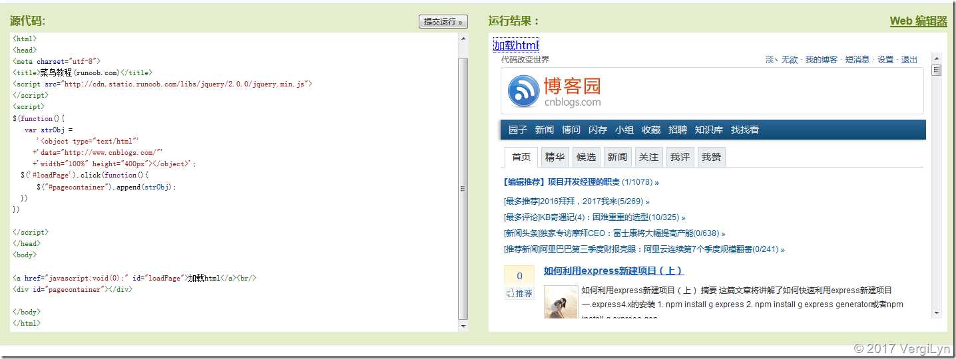Select the 我评 tab
Viewport: 956px width, 359px height.
[680, 157]
